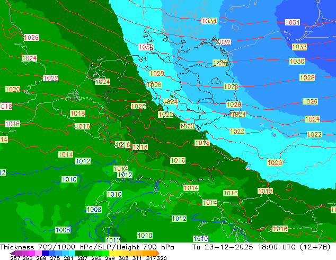Click the westernmost 1024 isobar label
This screenshot has height=260, width=336.
pos(29,58)
